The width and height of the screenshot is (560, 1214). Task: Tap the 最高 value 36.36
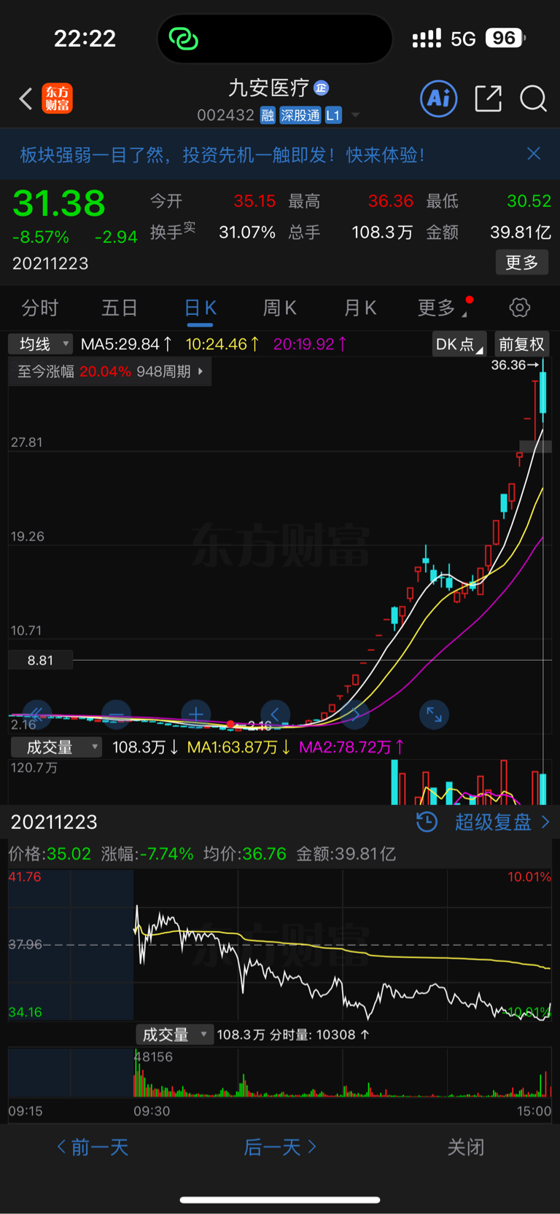(391, 201)
